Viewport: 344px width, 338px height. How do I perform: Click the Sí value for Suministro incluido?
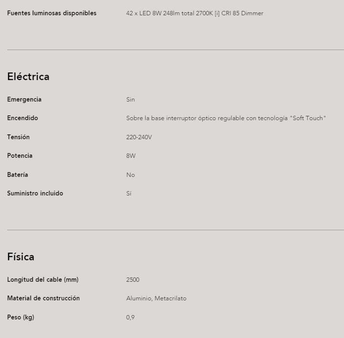(129, 194)
